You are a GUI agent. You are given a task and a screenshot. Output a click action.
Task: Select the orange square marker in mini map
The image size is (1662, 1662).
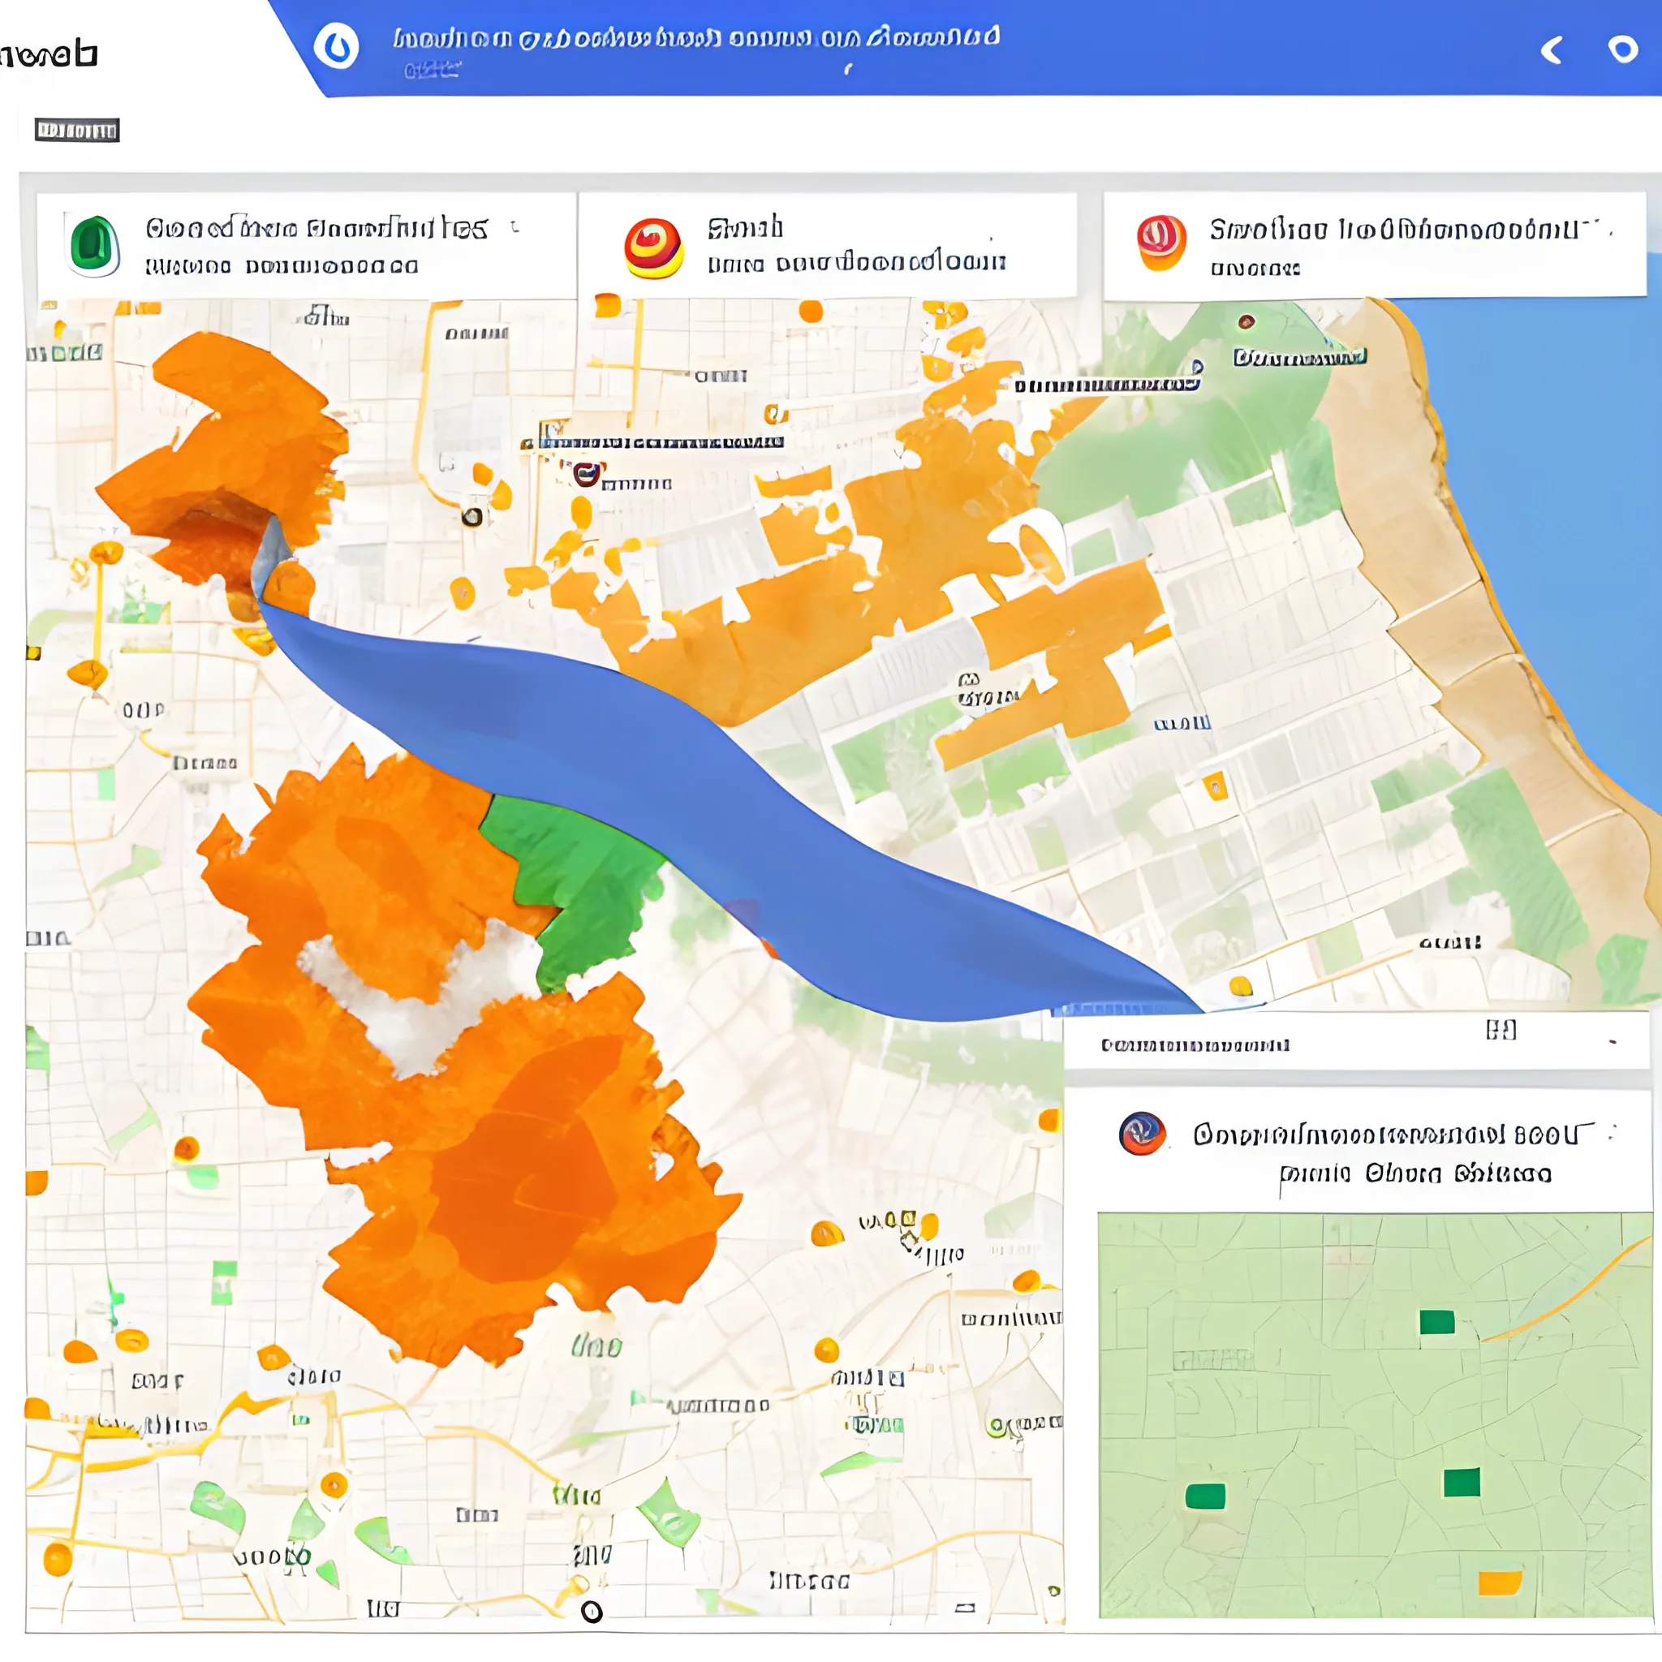coord(1501,1582)
